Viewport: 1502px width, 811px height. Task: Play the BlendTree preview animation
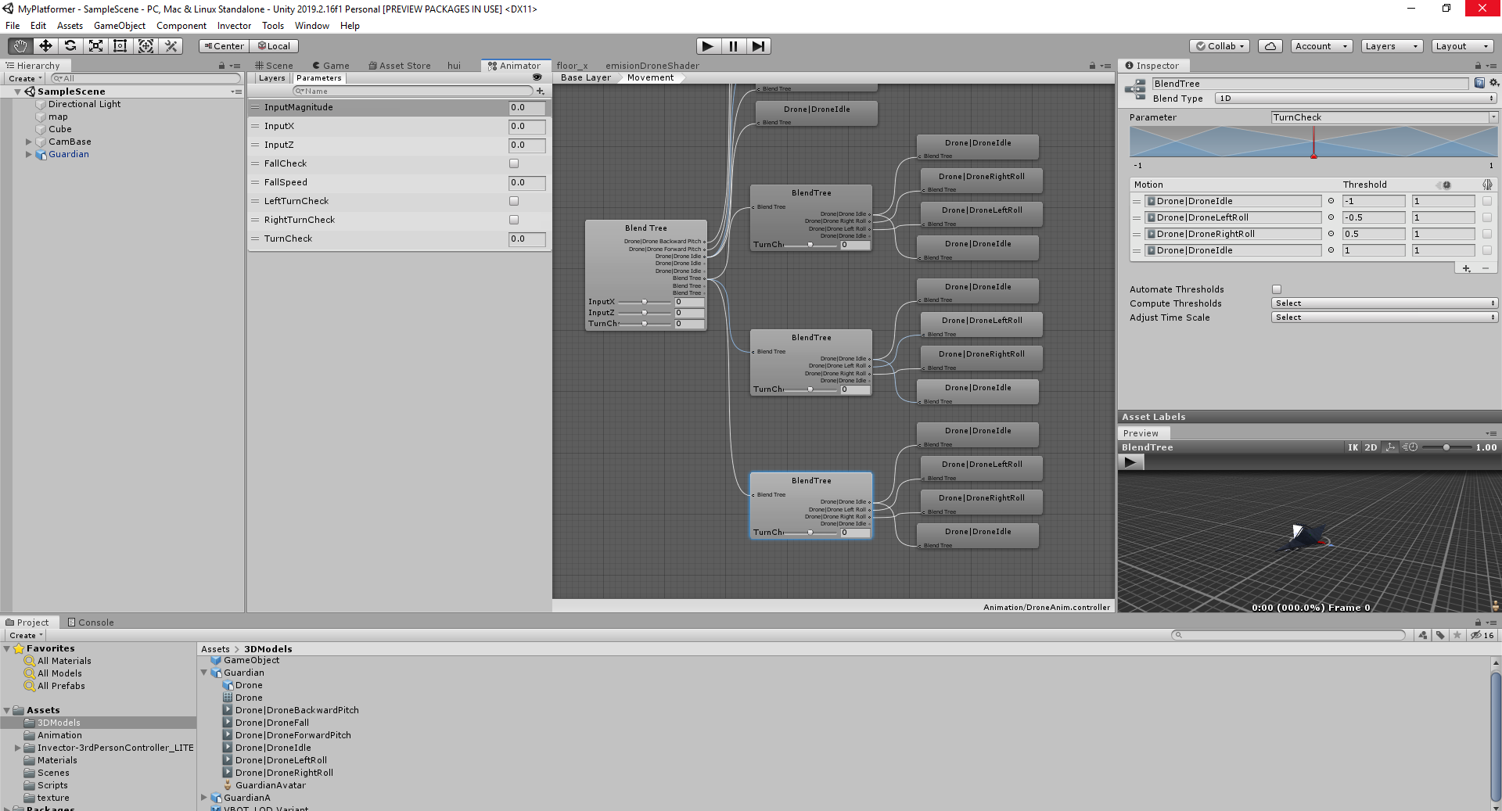click(1130, 462)
